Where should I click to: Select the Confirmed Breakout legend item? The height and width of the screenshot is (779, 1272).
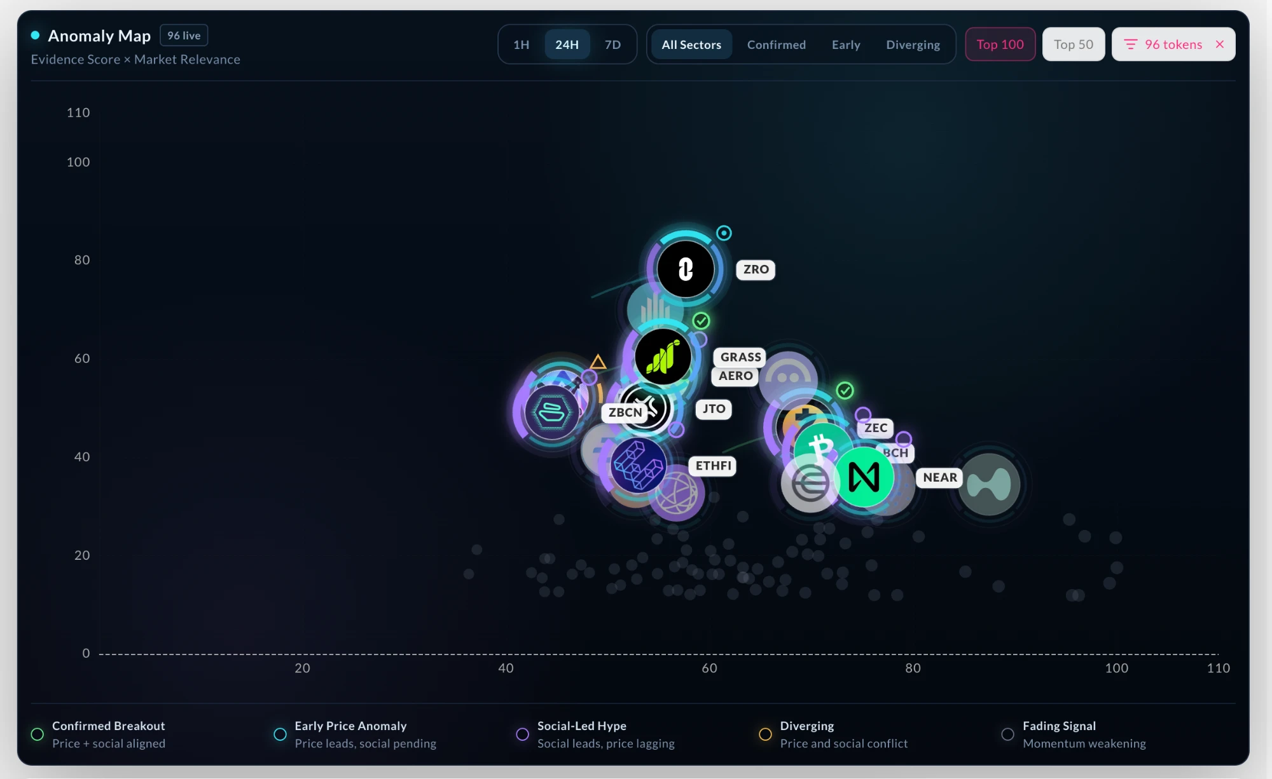tap(99, 734)
